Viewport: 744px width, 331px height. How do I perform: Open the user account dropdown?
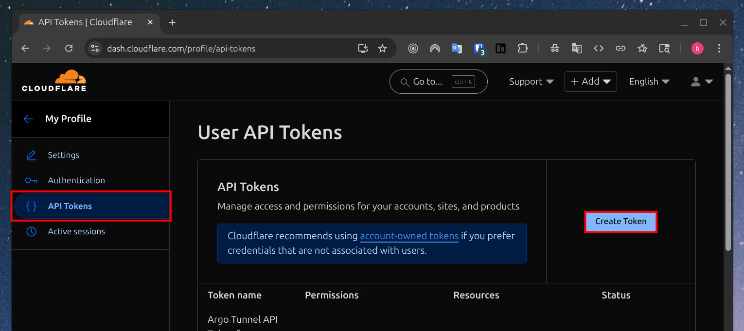(x=702, y=82)
